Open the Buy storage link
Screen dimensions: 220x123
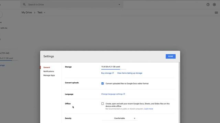click(x=106, y=73)
